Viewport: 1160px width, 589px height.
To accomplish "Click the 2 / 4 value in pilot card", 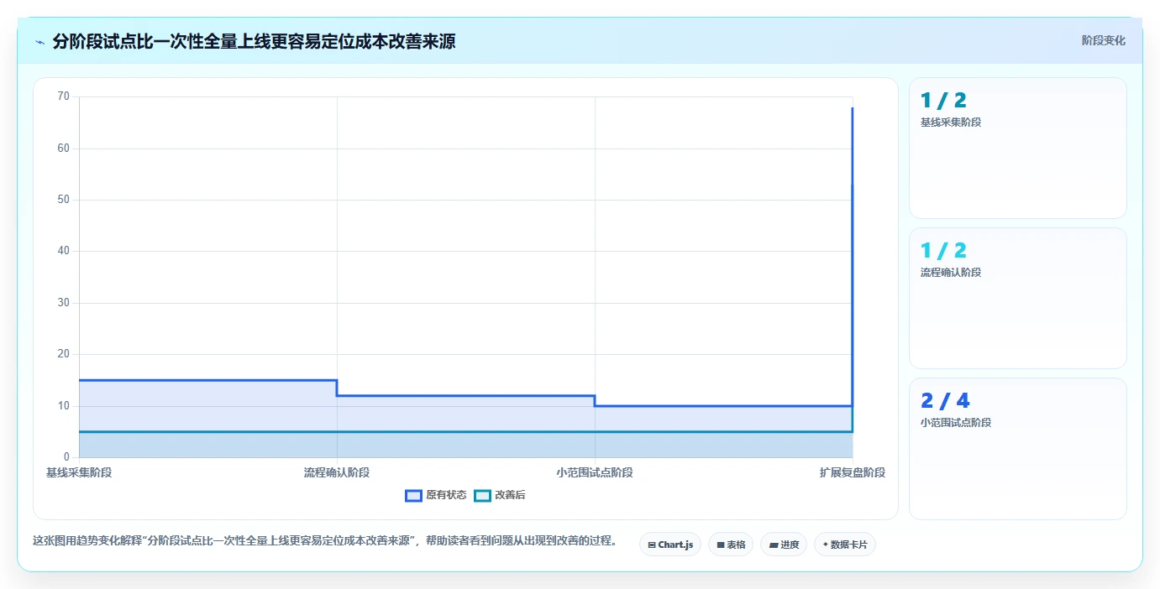I will click(945, 400).
